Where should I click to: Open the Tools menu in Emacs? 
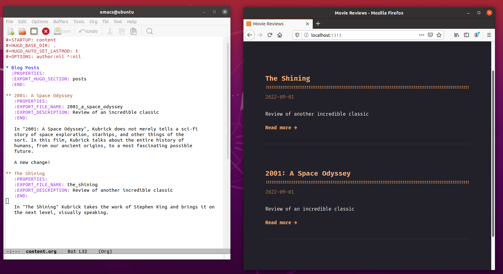(x=79, y=22)
